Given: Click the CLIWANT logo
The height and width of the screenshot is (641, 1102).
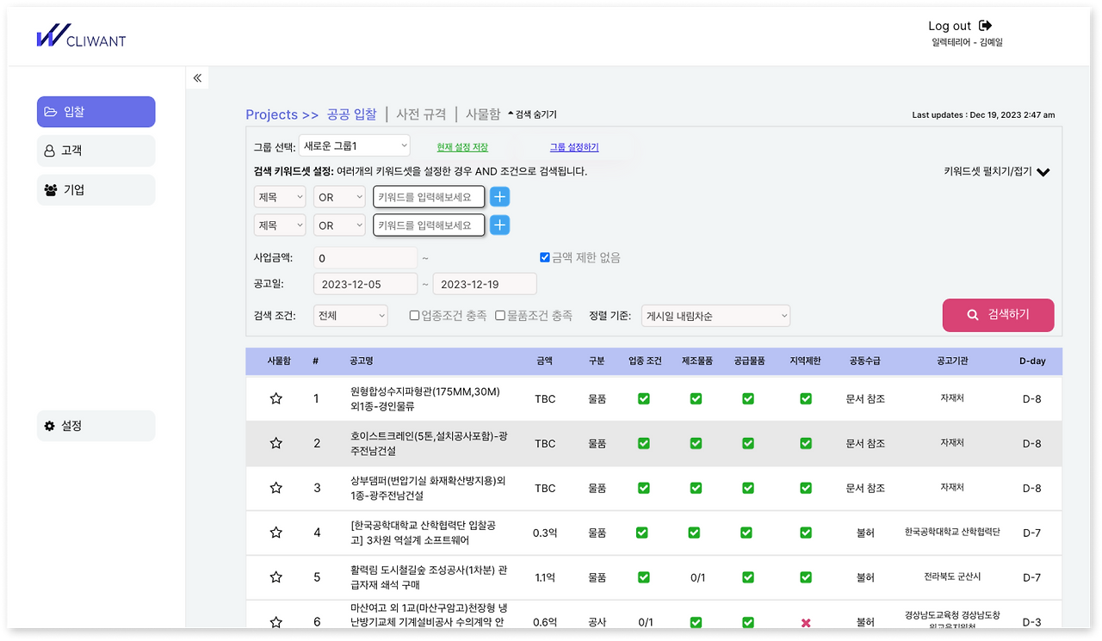Looking at the screenshot, I should pos(81,36).
